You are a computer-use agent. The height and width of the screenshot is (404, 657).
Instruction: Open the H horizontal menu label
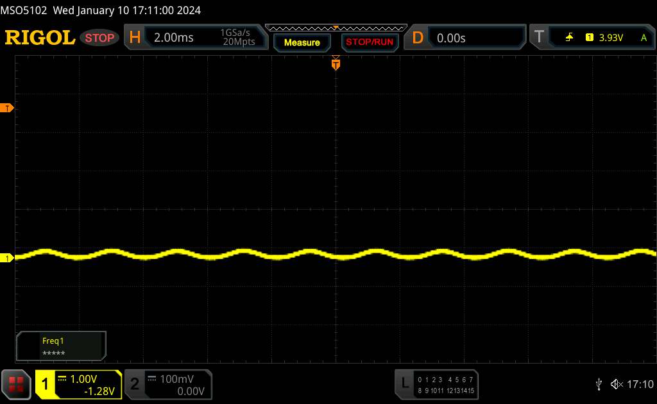point(135,38)
